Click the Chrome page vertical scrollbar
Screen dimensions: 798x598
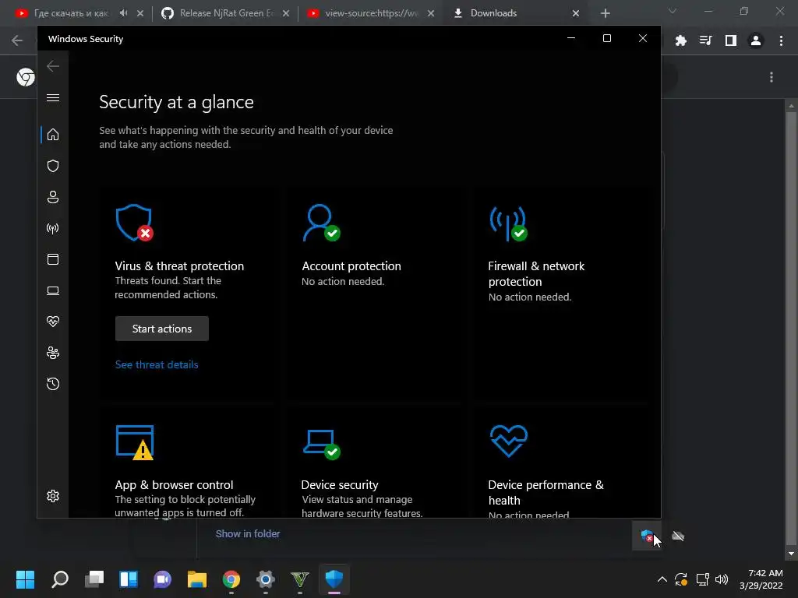790,329
